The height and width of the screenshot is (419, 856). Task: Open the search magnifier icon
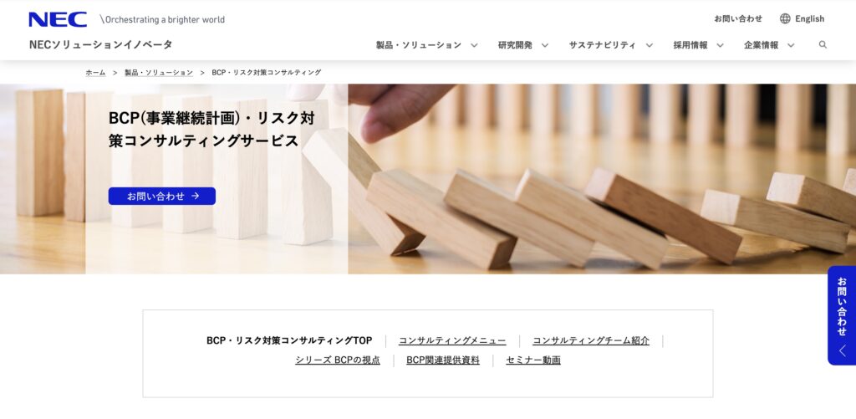coord(823,45)
